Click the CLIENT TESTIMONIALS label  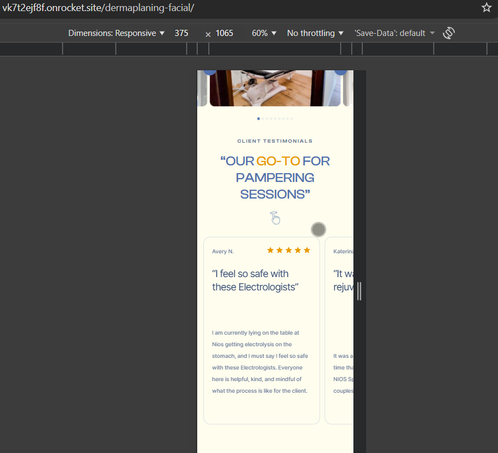[x=275, y=141]
